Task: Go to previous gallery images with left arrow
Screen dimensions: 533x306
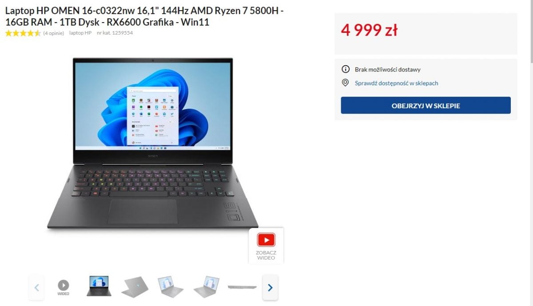Action: tap(37, 287)
